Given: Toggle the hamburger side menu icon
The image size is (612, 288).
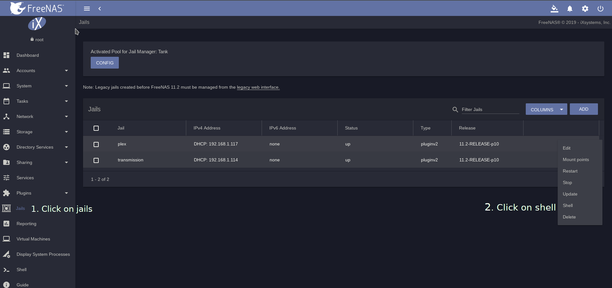Looking at the screenshot, I should pos(87,9).
